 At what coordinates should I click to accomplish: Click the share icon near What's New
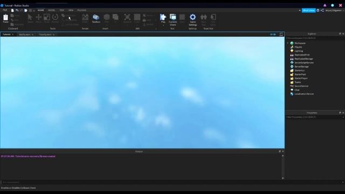point(322,10)
